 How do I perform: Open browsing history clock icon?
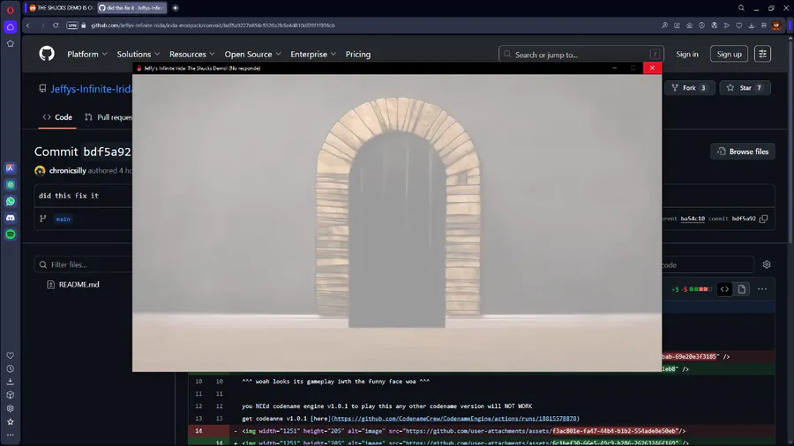(x=10, y=368)
